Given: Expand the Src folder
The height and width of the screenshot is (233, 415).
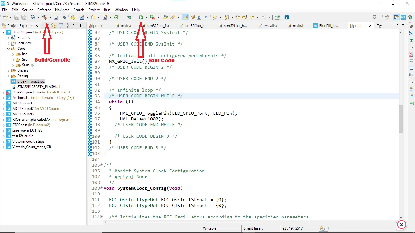Looking at the screenshot, I should click(13, 59).
